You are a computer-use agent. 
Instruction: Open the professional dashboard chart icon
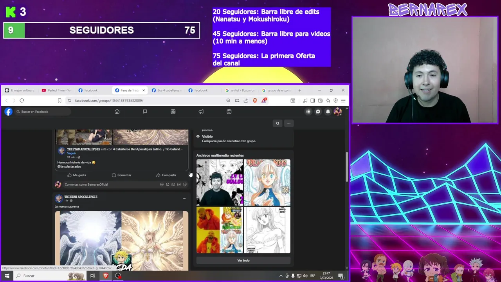[173, 112]
